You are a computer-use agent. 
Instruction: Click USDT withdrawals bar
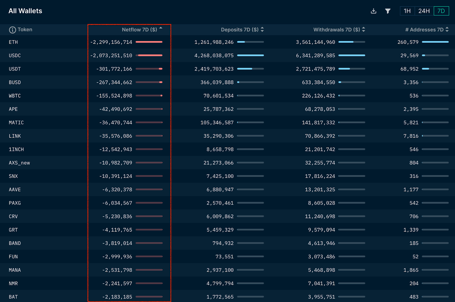pyautogui.click(x=352, y=69)
